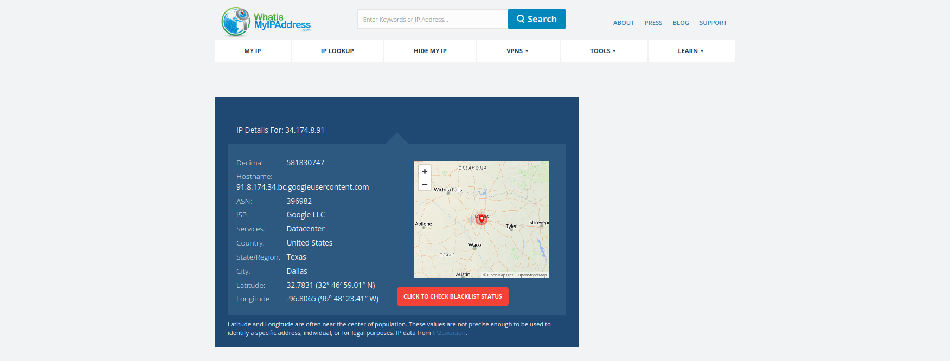Zoom in on the map

(425, 171)
